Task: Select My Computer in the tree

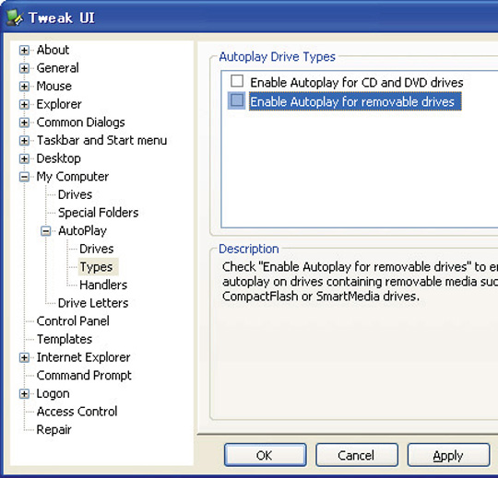Action: (x=73, y=177)
